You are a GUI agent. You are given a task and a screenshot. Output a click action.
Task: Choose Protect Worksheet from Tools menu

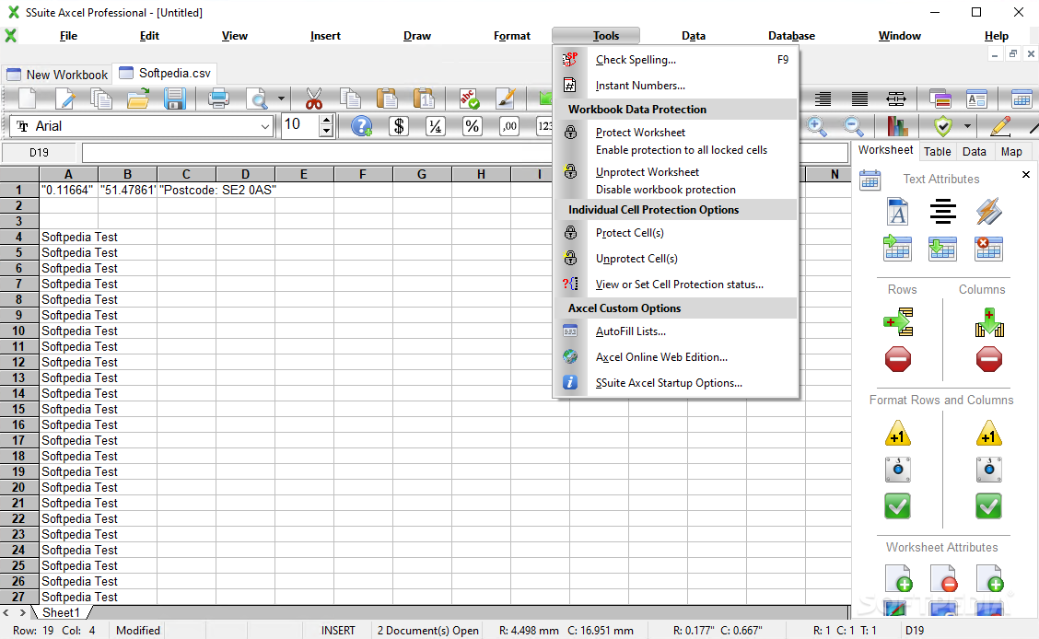[x=676, y=141]
